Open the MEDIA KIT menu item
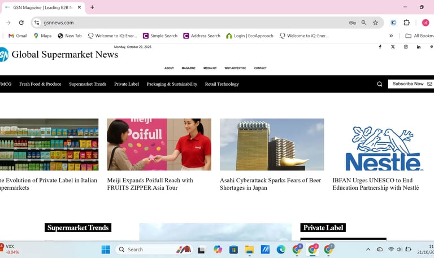 210,68
